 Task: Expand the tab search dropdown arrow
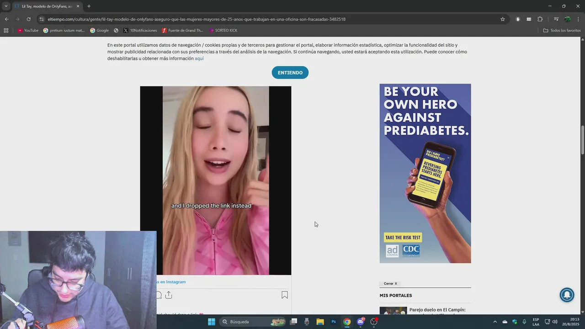click(6, 6)
